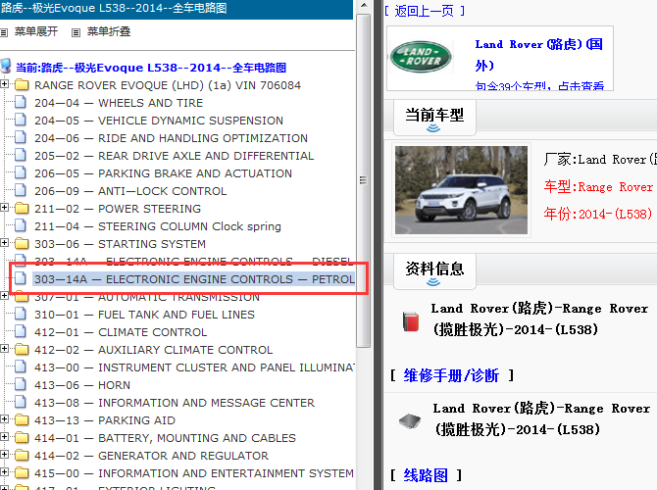This screenshot has width=657, height=490.
Task: Click document icon beside 206—05 PARKING BRAKE
Action: pyautogui.click(x=21, y=172)
